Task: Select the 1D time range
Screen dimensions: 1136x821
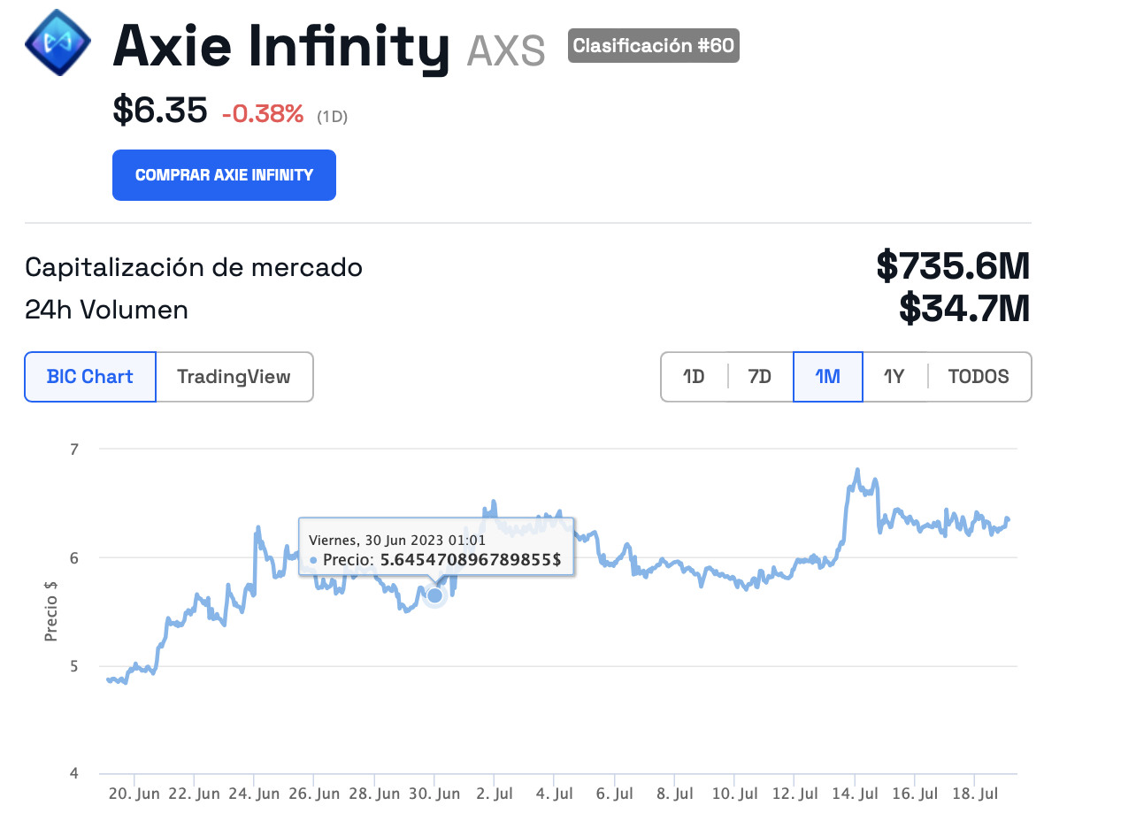Action: pos(694,377)
